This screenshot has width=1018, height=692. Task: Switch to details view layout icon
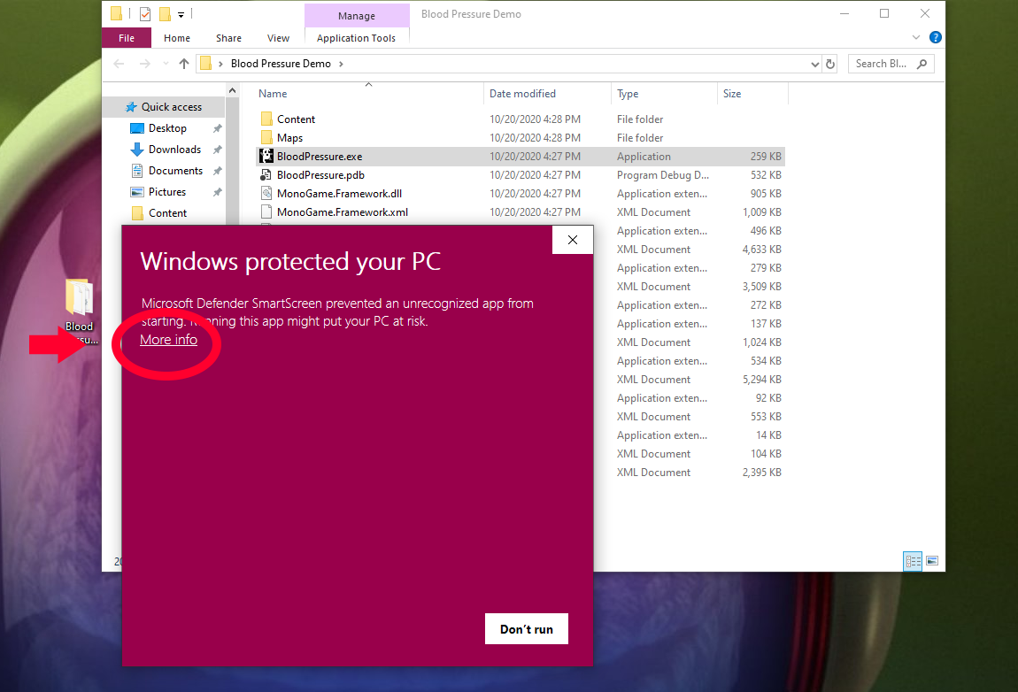point(913,561)
